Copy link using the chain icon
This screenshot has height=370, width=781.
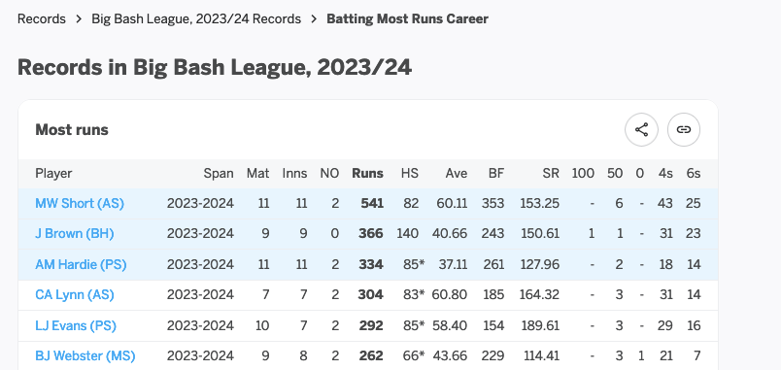tap(684, 130)
